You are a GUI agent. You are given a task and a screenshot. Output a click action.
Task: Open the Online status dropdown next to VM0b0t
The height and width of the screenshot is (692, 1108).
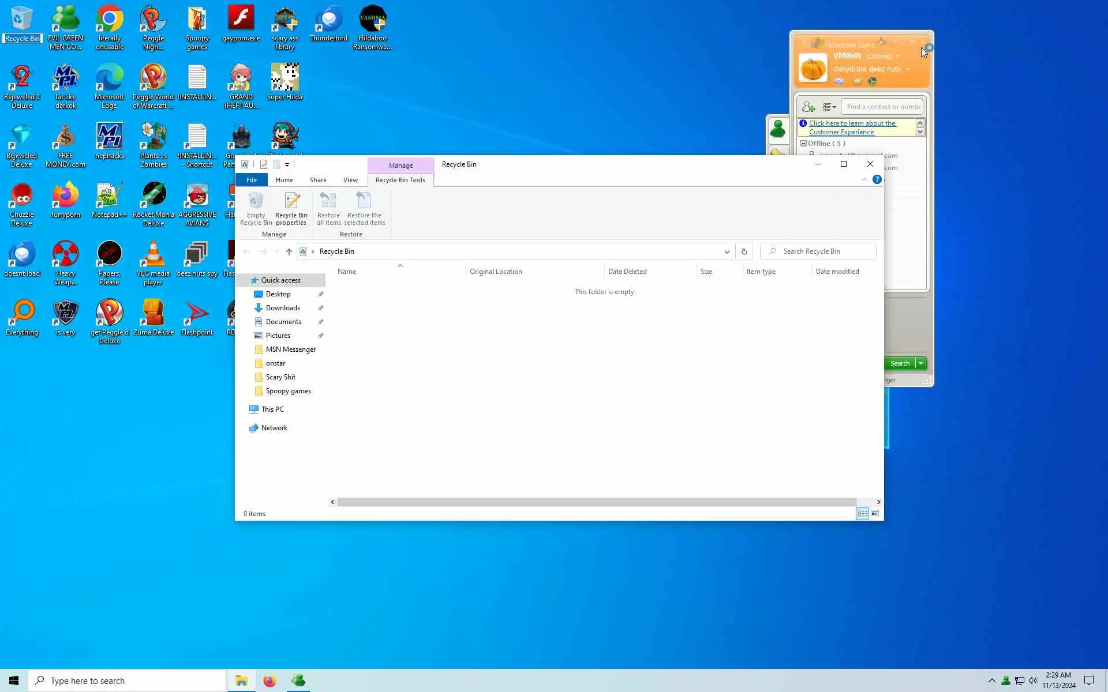(897, 57)
